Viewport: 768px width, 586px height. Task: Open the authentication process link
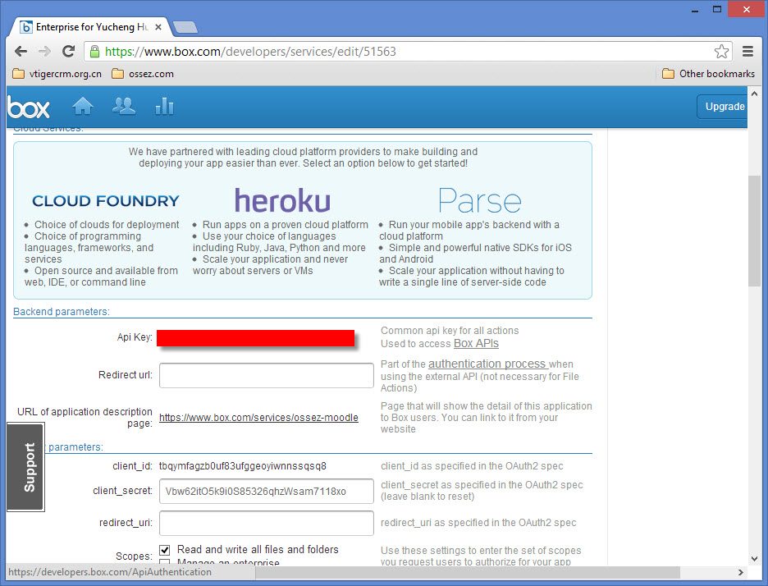click(488, 364)
